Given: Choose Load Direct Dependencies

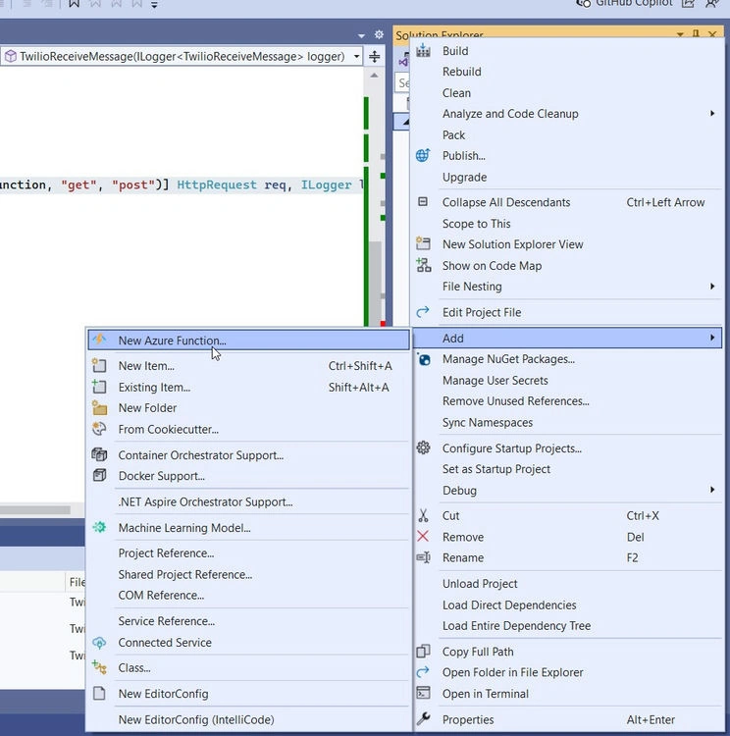Looking at the screenshot, I should [509, 605].
